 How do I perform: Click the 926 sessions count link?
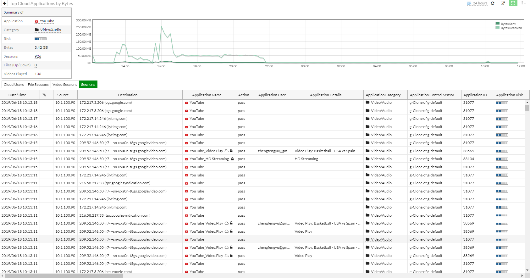38,57
